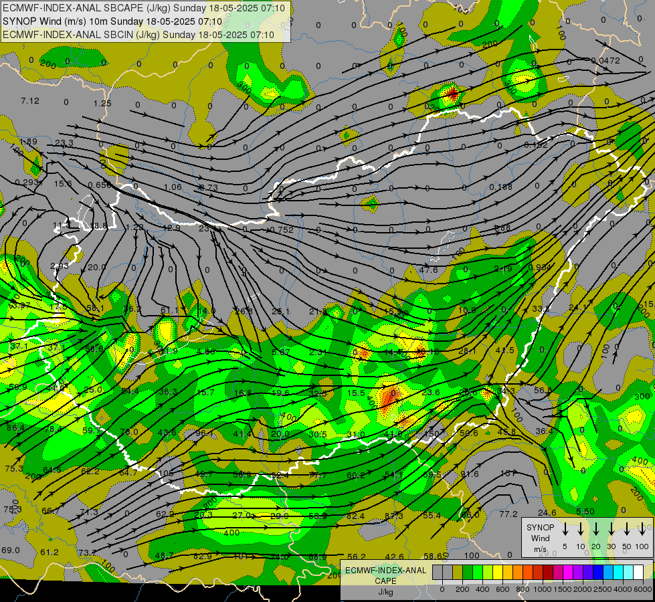Click the 32.5 value on the map
This screenshot has height=602, width=655.
[x=318, y=393]
